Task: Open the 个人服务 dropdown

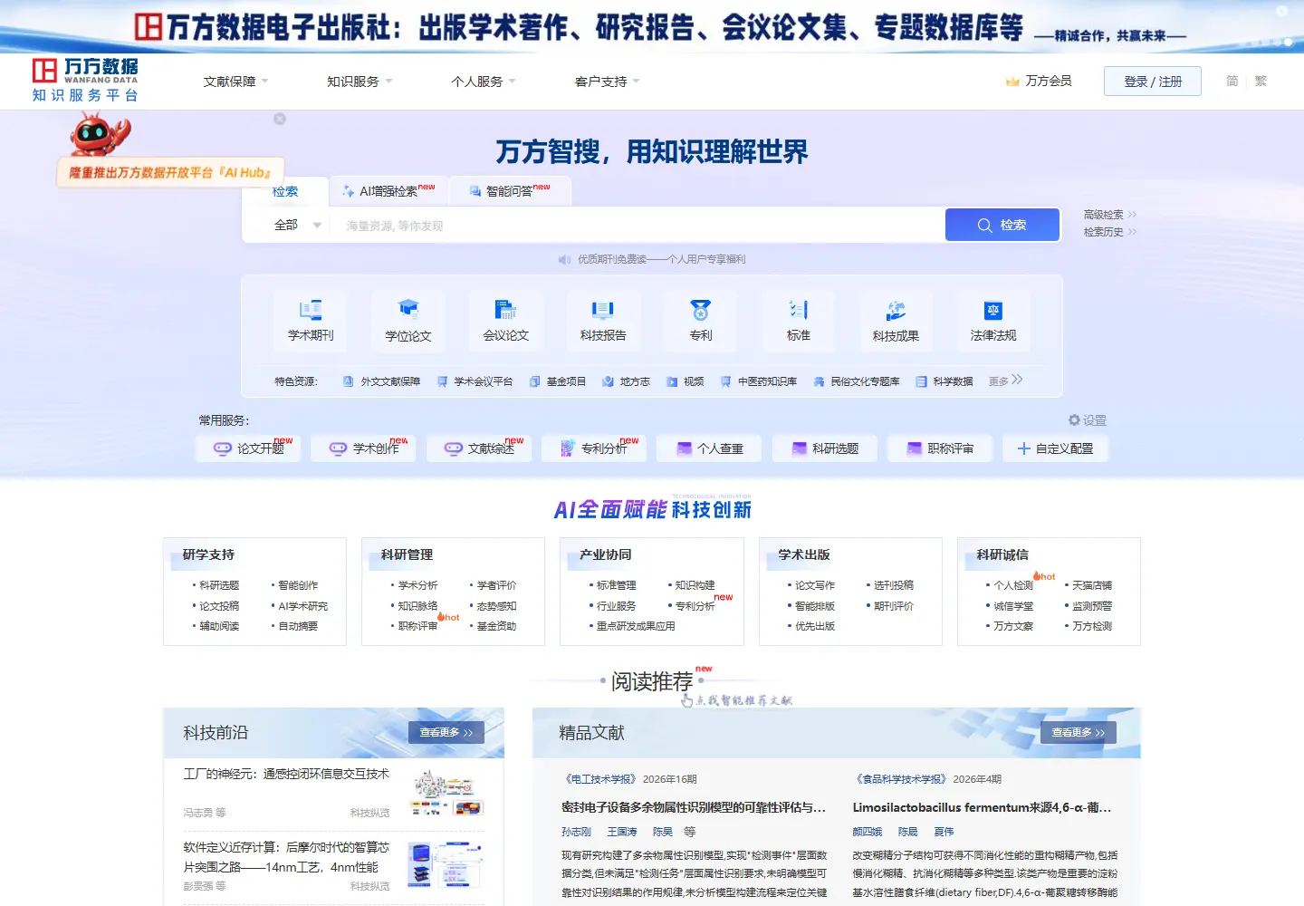Action: coord(484,82)
